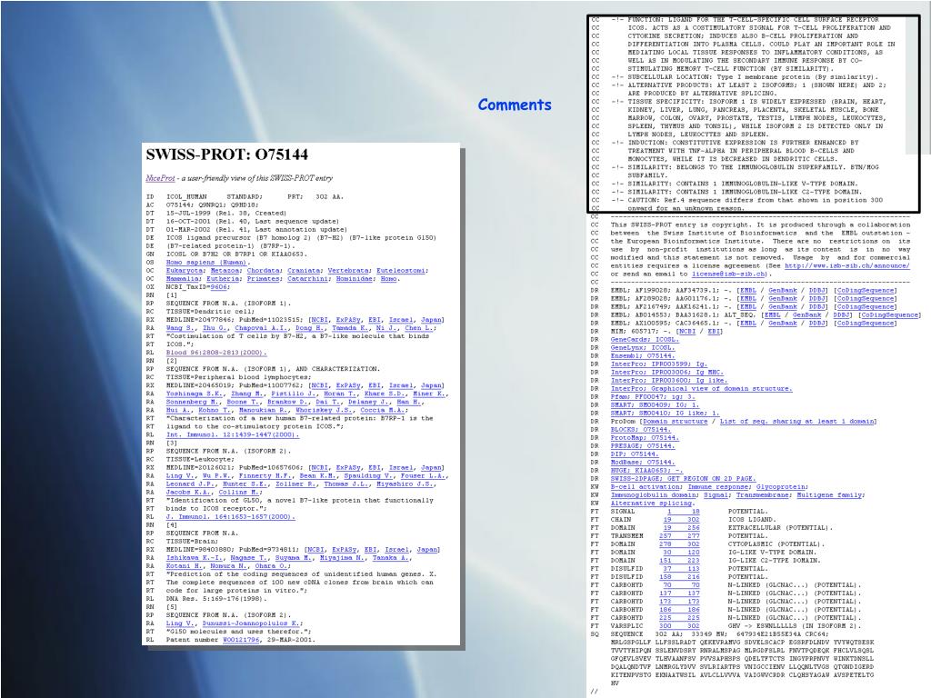The width and height of the screenshot is (931, 698).
Task: Open GenBank link on the AF199028 row
Action: [x=783, y=291]
